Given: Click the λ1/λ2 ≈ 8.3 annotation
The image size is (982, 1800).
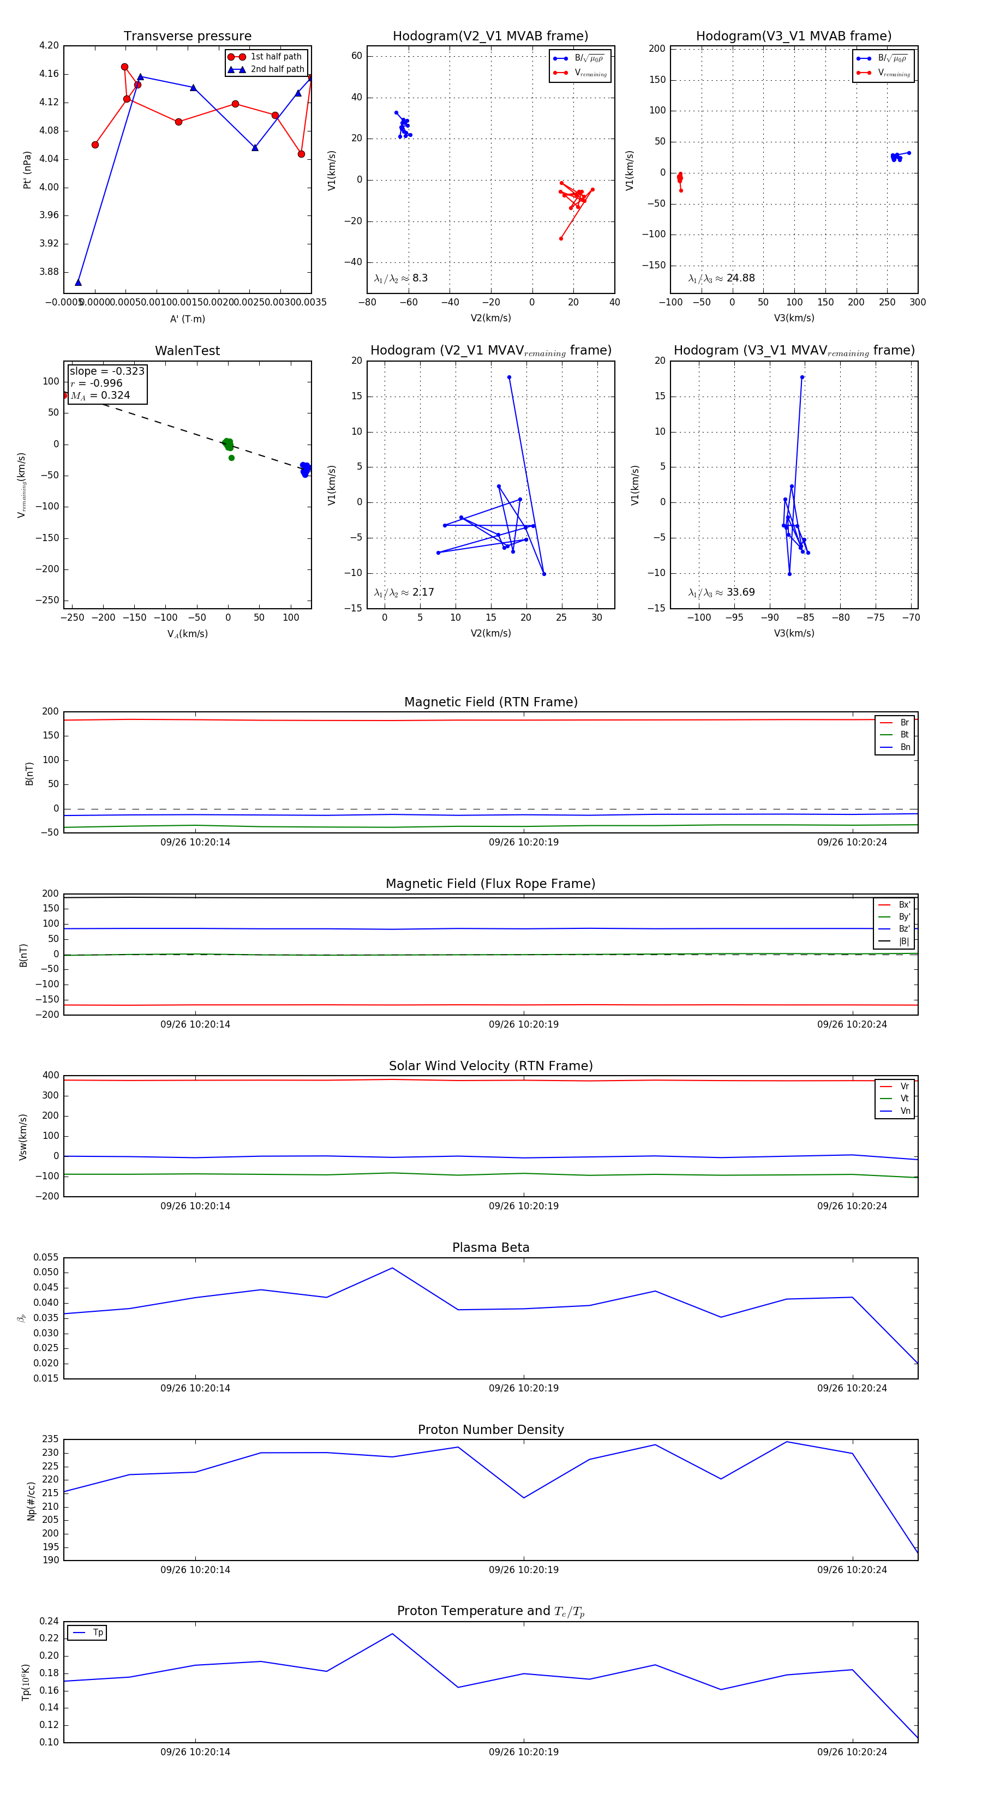Looking at the screenshot, I should 400,278.
